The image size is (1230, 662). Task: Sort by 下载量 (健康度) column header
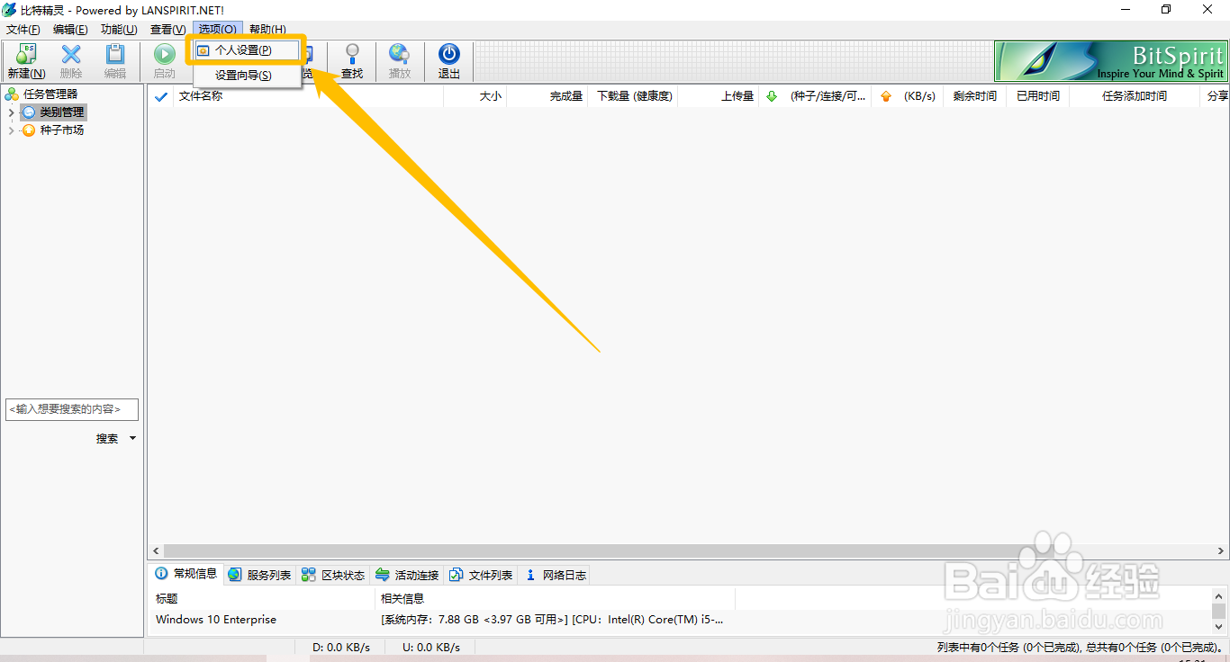(633, 96)
